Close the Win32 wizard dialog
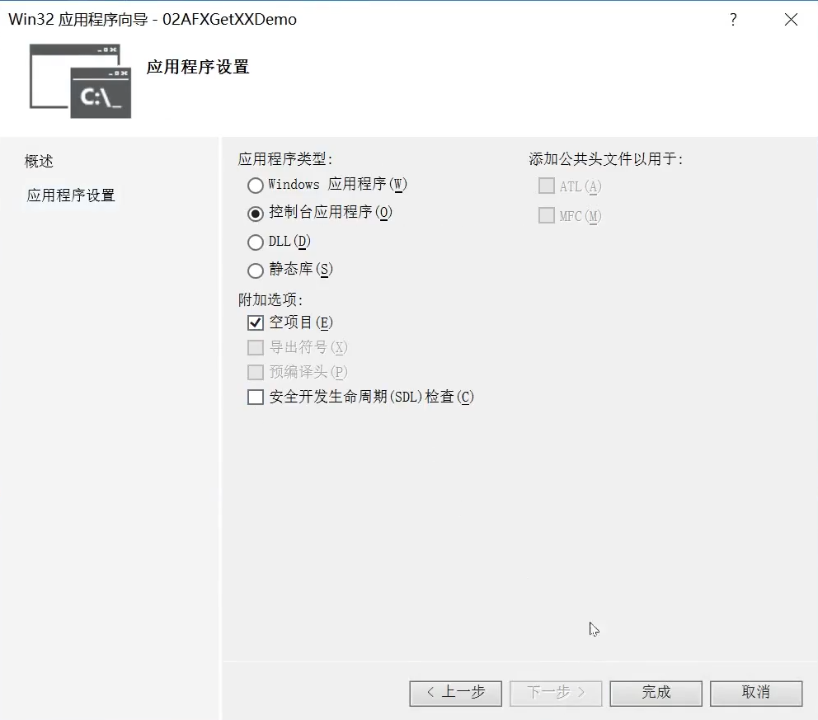This screenshot has width=818, height=720. tap(791, 20)
